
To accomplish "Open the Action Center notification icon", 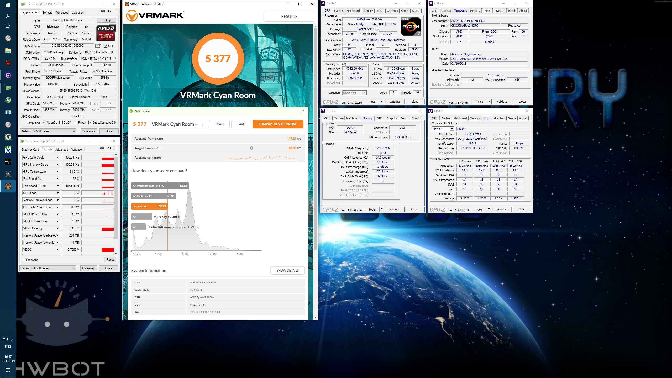I will coord(8,370).
